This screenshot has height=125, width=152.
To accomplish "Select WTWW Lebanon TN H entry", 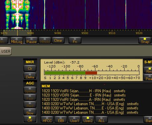I will coord(90,104).
